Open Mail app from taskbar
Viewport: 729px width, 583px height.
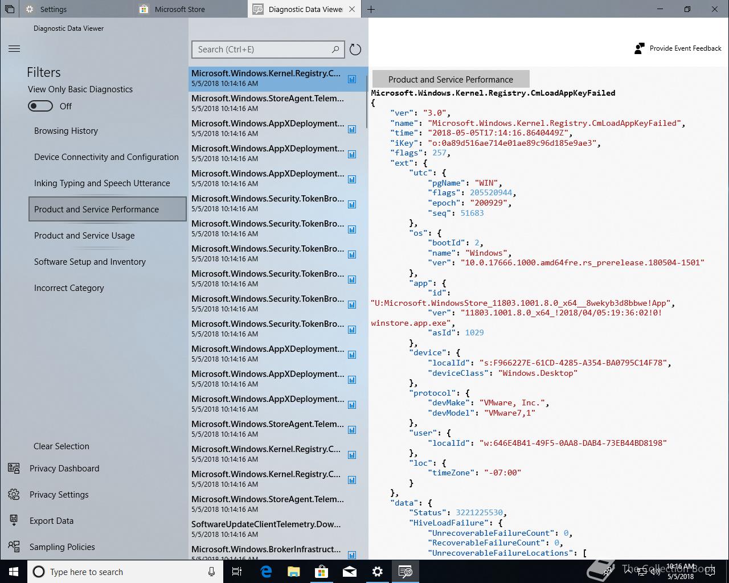click(350, 572)
